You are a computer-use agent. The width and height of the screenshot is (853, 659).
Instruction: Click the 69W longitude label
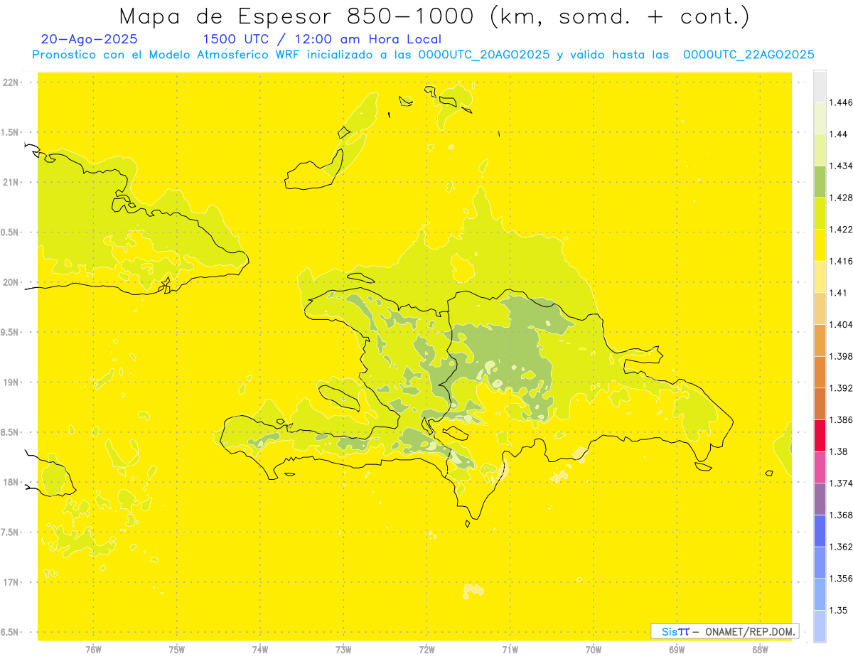(x=677, y=650)
